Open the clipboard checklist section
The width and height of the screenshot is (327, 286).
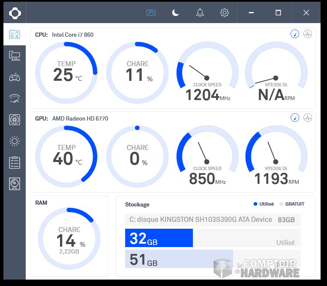click(x=15, y=162)
